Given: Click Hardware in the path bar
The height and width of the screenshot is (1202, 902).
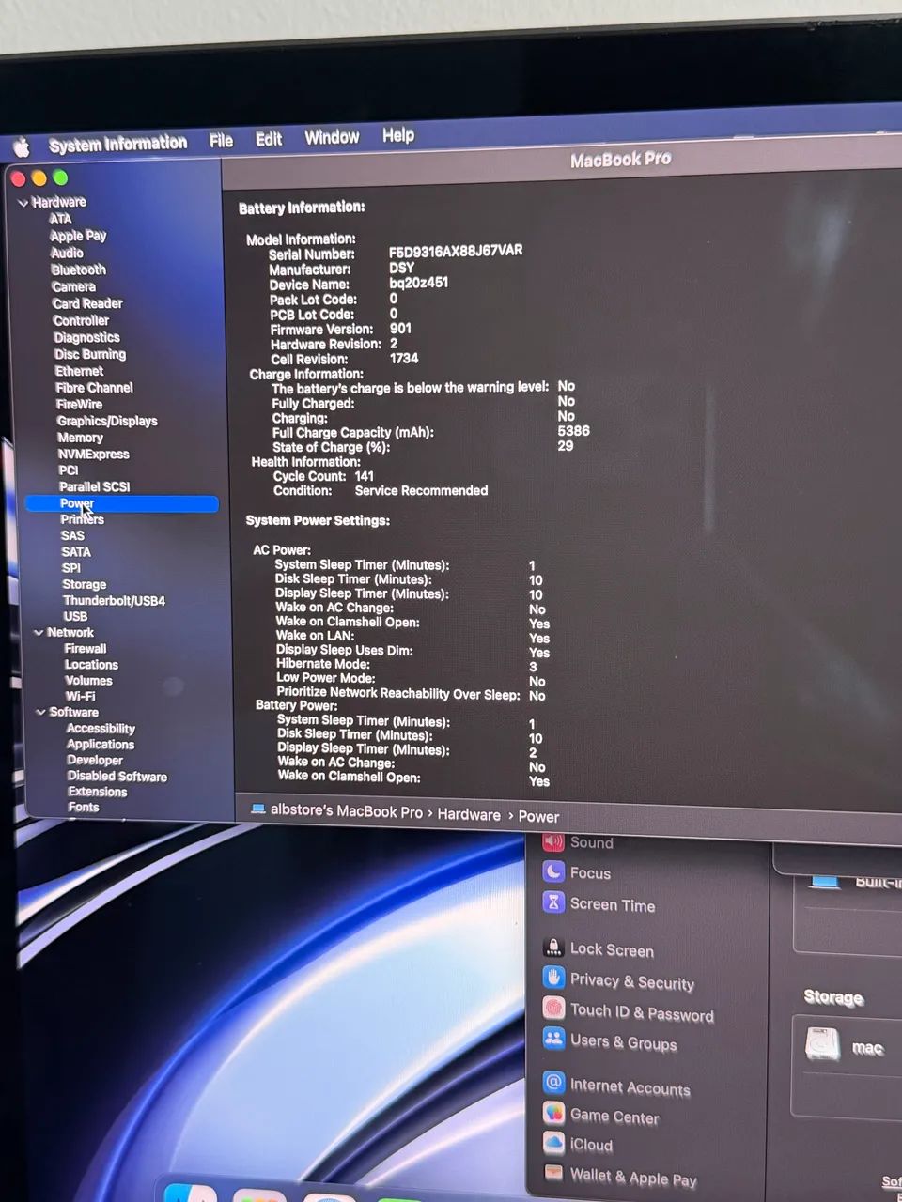Looking at the screenshot, I should point(469,814).
